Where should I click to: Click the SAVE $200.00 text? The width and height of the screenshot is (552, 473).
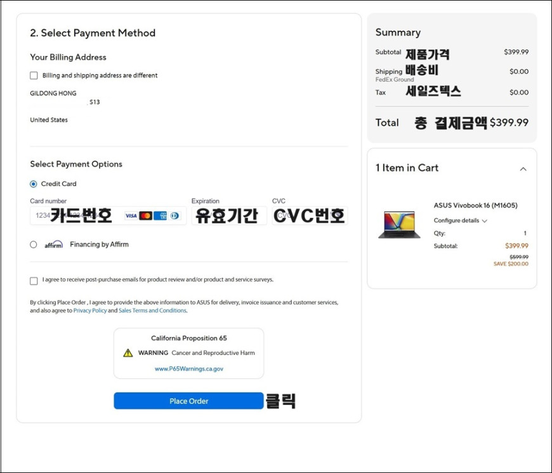511,263
